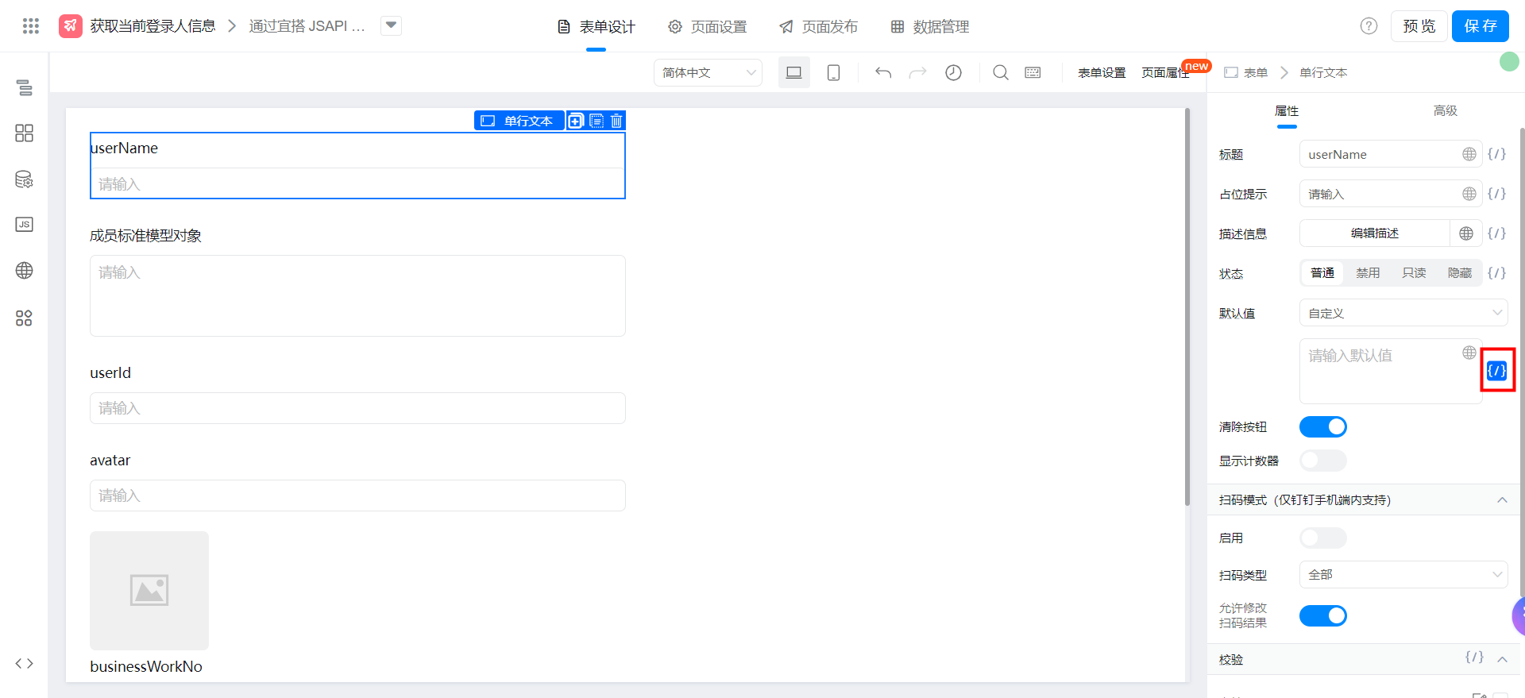1525x698 pixels.
Task: Set status to 禁用
Action: coord(1368,273)
